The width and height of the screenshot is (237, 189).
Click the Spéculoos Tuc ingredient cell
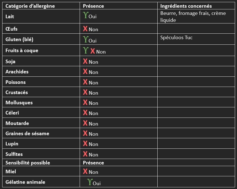196,39
